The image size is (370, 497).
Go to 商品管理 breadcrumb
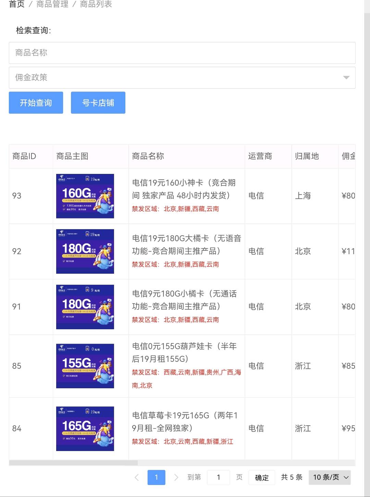[52, 4]
